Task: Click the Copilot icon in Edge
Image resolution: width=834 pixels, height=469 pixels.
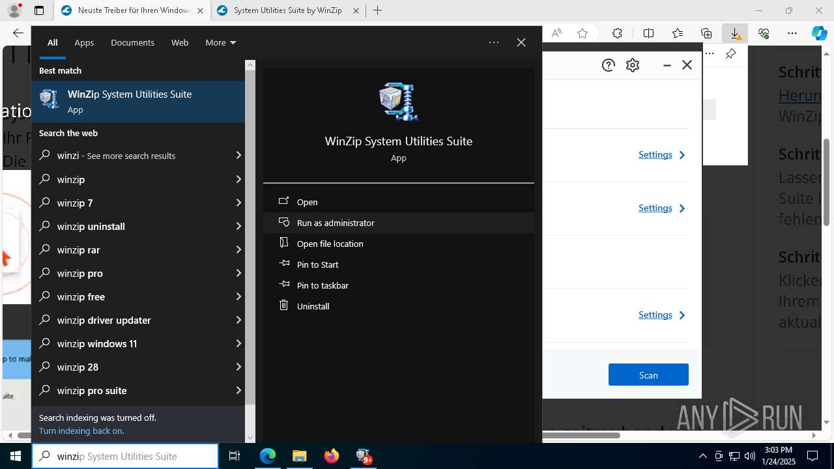Action: coord(819,33)
